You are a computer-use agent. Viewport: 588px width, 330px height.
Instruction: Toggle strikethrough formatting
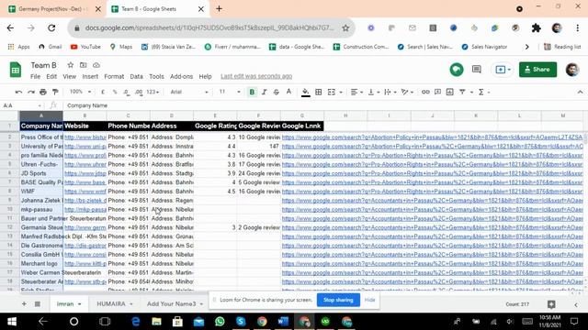(x=277, y=92)
